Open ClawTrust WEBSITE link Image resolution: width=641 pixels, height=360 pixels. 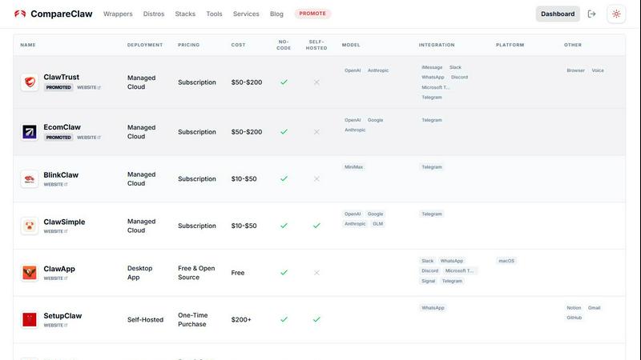(89, 87)
